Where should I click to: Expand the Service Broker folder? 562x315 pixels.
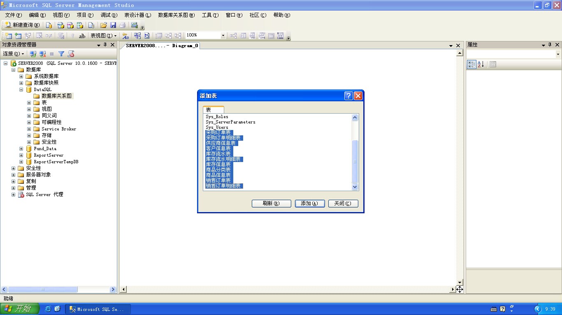click(x=29, y=129)
